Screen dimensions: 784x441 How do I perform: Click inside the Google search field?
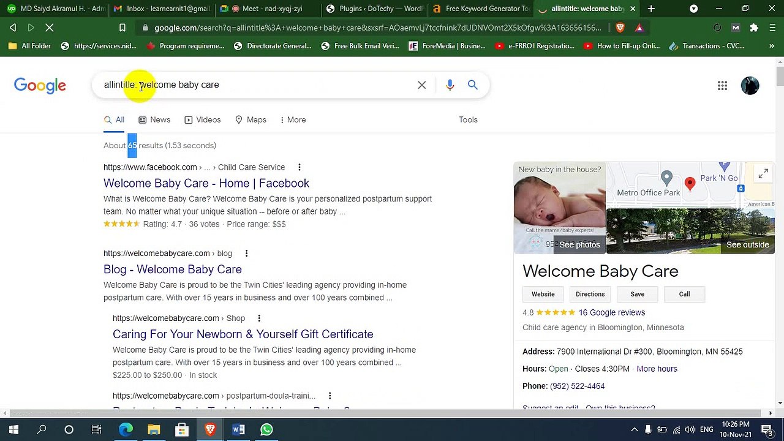point(257,85)
